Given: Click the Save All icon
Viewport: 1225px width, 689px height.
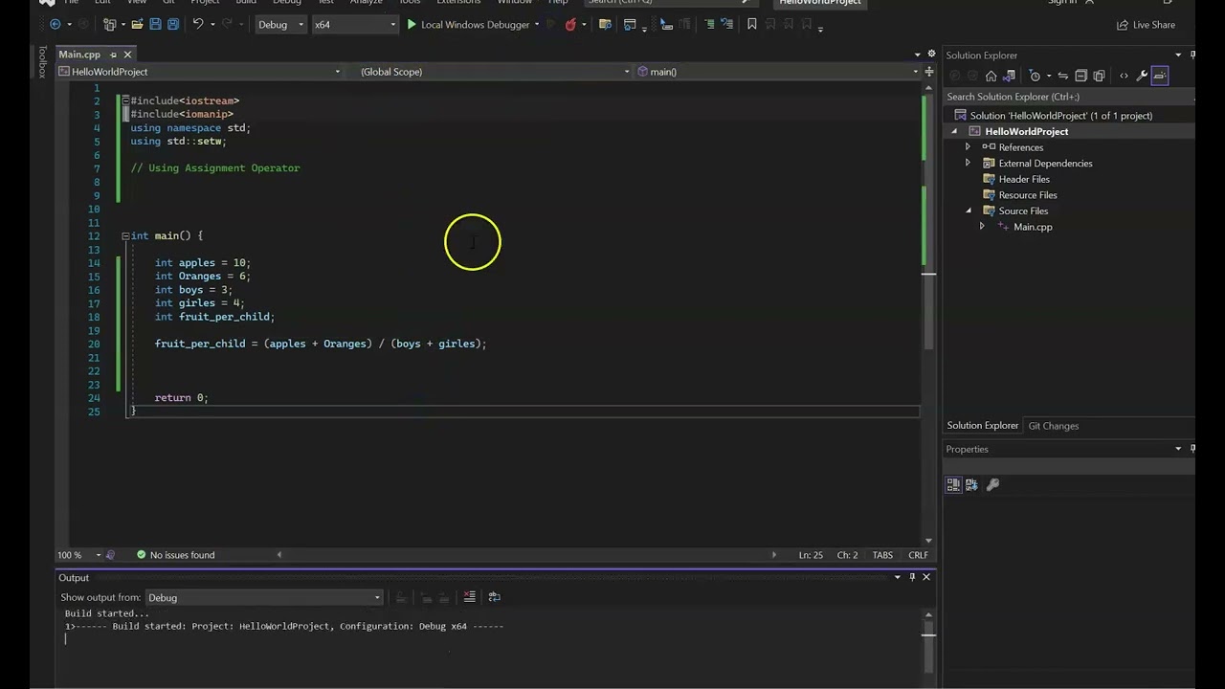Looking at the screenshot, I should pos(173,25).
